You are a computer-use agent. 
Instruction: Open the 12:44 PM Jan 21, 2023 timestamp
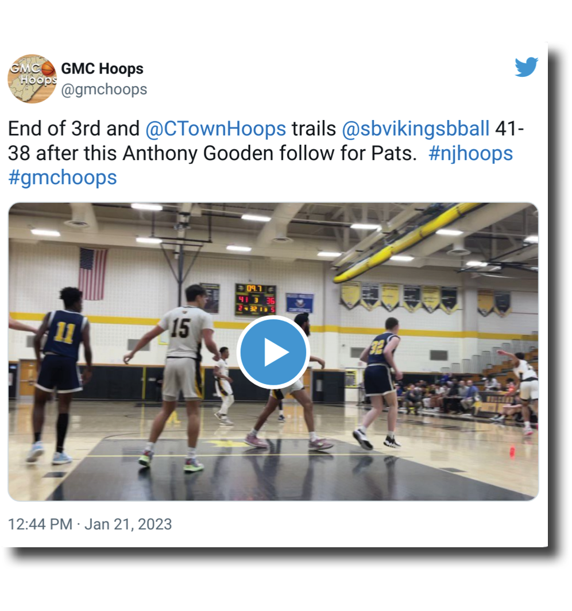pyautogui.click(x=90, y=524)
